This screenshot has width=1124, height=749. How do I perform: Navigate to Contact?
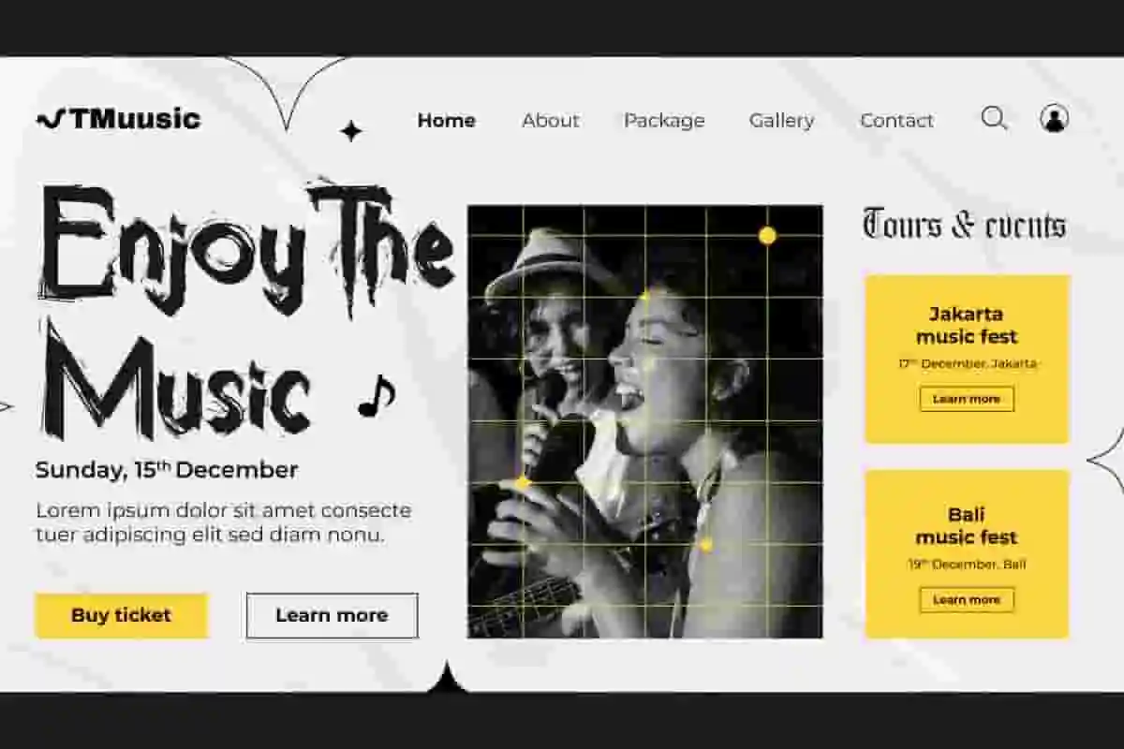click(x=896, y=121)
